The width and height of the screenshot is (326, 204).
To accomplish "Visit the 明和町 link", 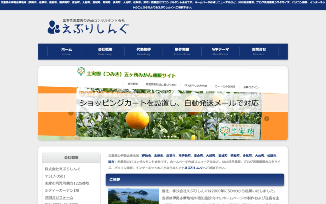I will (x=235, y=156).
